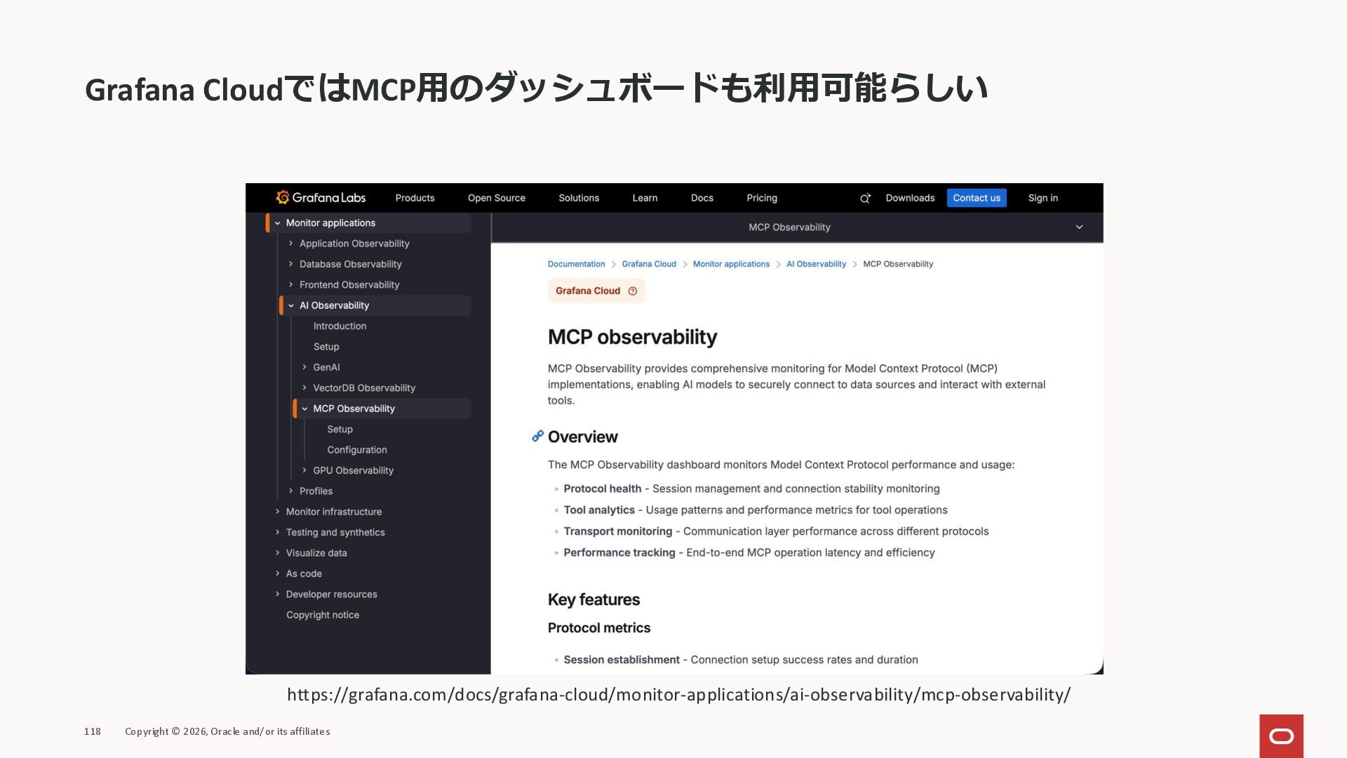Image resolution: width=1347 pixels, height=758 pixels.
Task: Select the Copyright notice sidebar item
Action: coord(322,615)
